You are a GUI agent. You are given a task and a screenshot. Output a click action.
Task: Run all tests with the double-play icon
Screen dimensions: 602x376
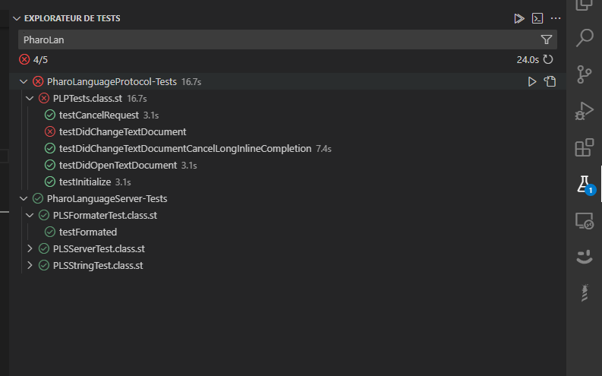coord(519,18)
